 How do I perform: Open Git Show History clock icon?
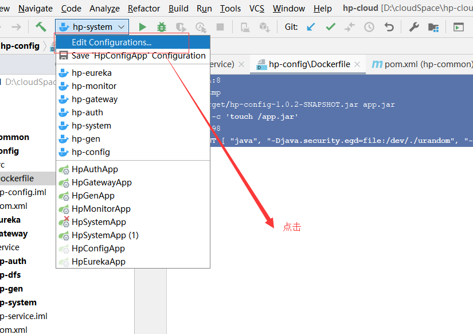pyautogui.click(x=369, y=27)
